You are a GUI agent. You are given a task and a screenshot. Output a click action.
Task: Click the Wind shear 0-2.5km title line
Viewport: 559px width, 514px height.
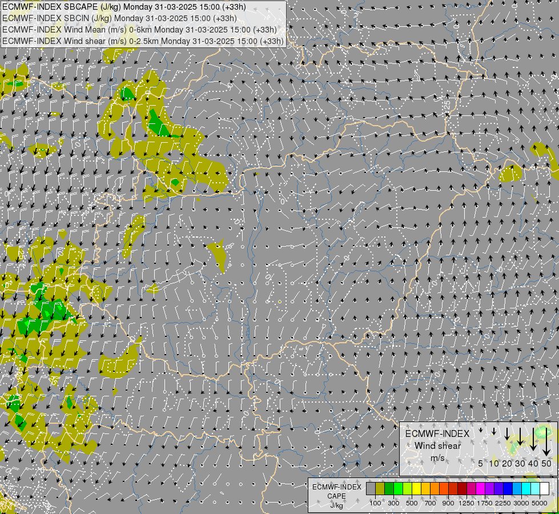tap(143, 41)
